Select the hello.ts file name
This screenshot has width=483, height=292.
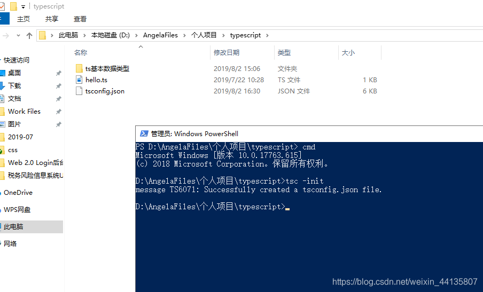pyautogui.click(x=96, y=80)
